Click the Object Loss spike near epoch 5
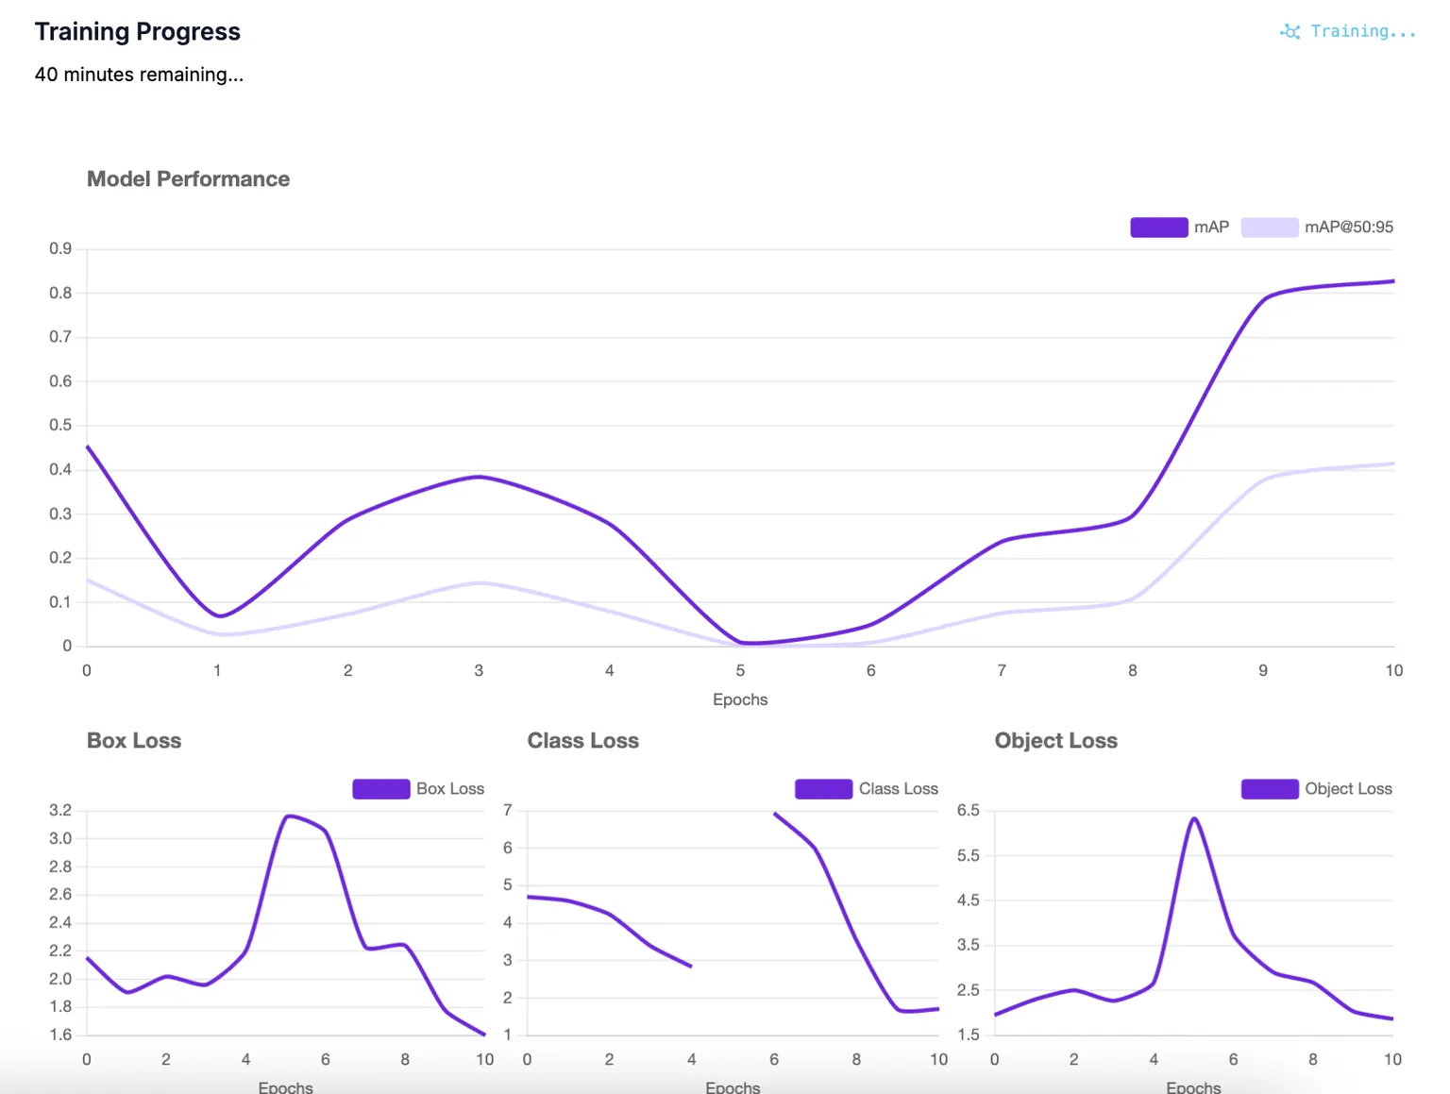 pyautogui.click(x=1194, y=818)
